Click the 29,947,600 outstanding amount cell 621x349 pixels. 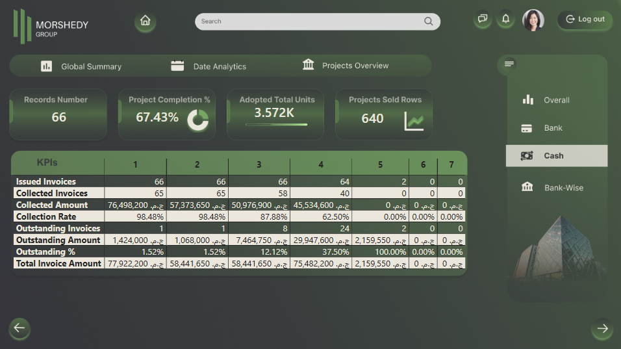321,240
